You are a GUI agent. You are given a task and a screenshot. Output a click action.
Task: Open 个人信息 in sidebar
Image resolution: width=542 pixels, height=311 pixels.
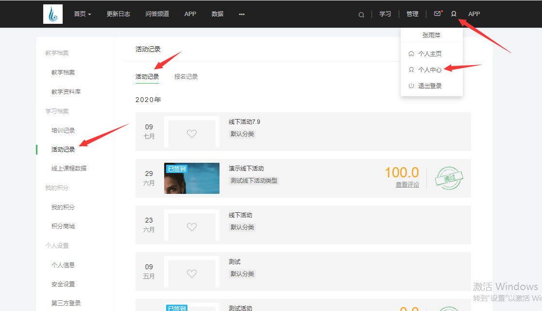[63, 265]
